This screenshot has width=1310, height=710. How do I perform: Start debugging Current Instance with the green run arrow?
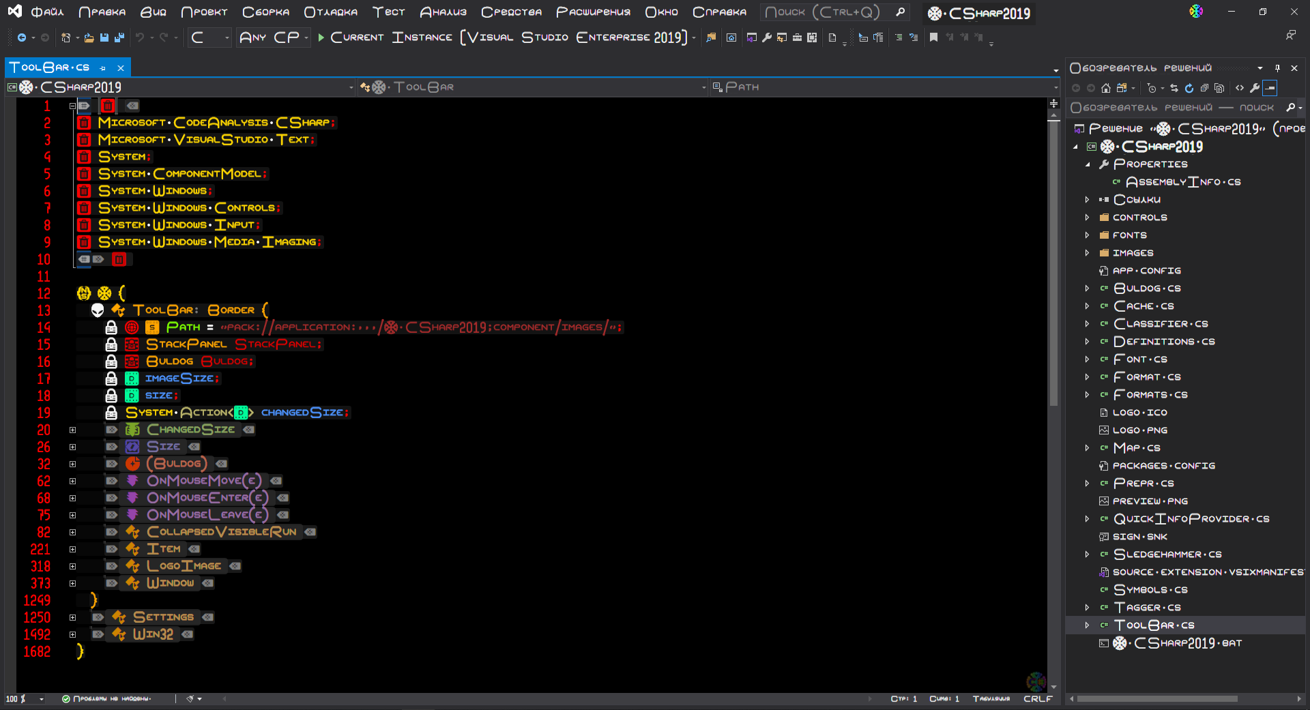(321, 38)
